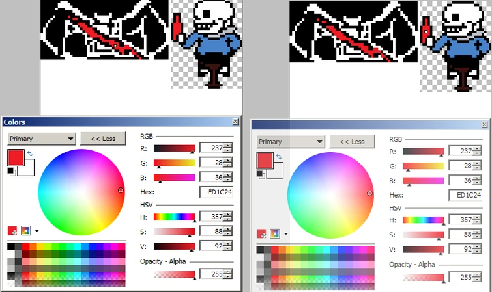492x292 pixels.
Task: Reset to black and white in titled Colors window
Action: [11, 172]
